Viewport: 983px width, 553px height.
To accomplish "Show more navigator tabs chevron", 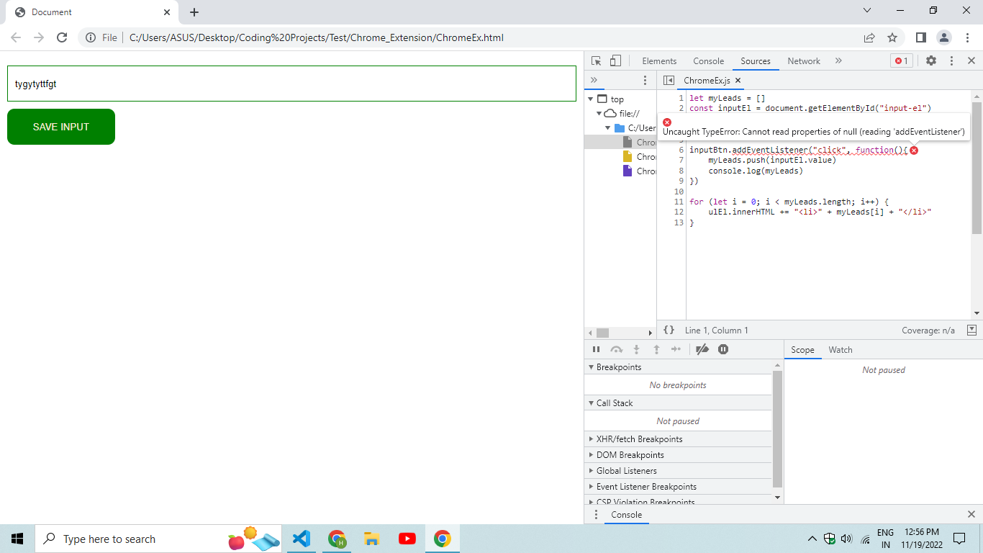I will coord(594,80).
